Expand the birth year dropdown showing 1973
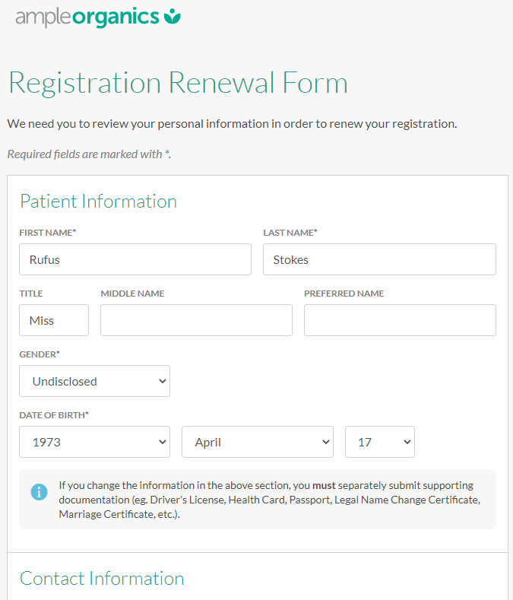The height and width of the screenshot is (600, 513). (x=94, y=442)
